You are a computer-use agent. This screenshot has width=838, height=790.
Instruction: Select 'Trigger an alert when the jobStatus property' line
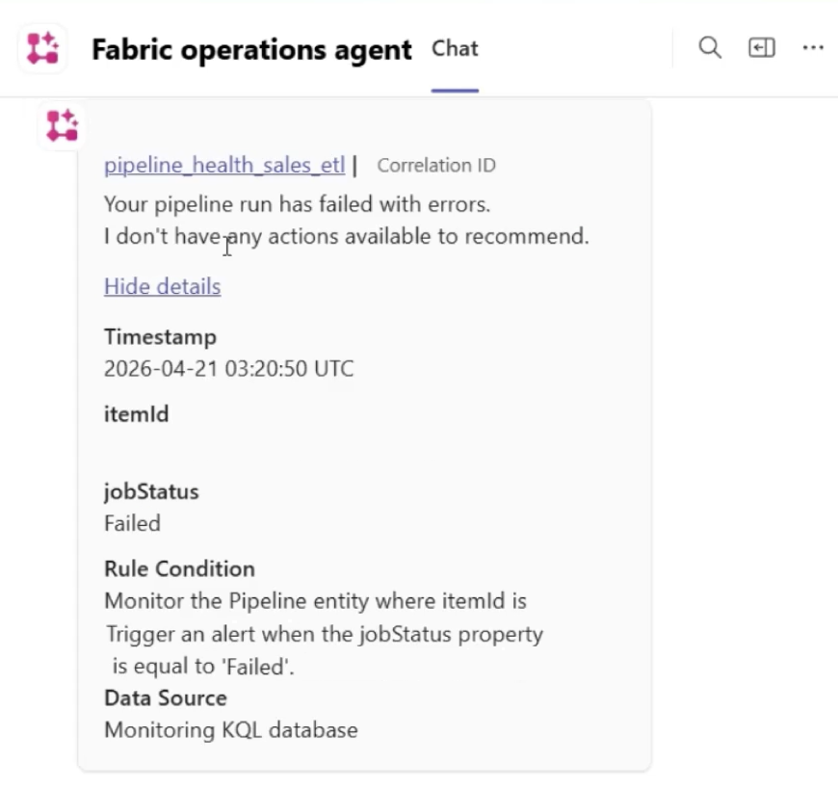325,635
